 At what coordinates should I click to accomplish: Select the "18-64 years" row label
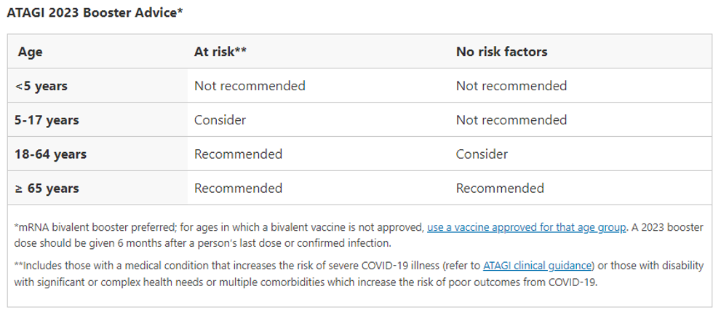(x=50, y=154)
